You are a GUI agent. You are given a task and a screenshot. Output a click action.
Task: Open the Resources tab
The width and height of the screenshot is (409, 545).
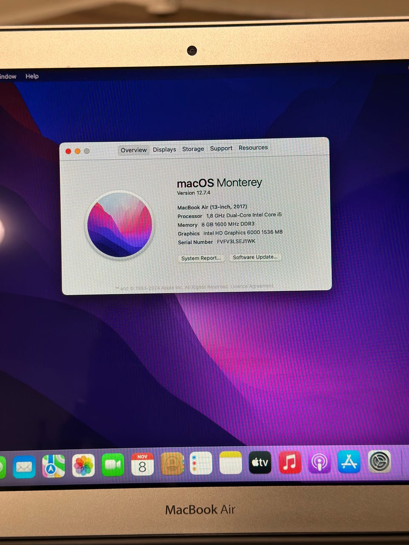253,148
